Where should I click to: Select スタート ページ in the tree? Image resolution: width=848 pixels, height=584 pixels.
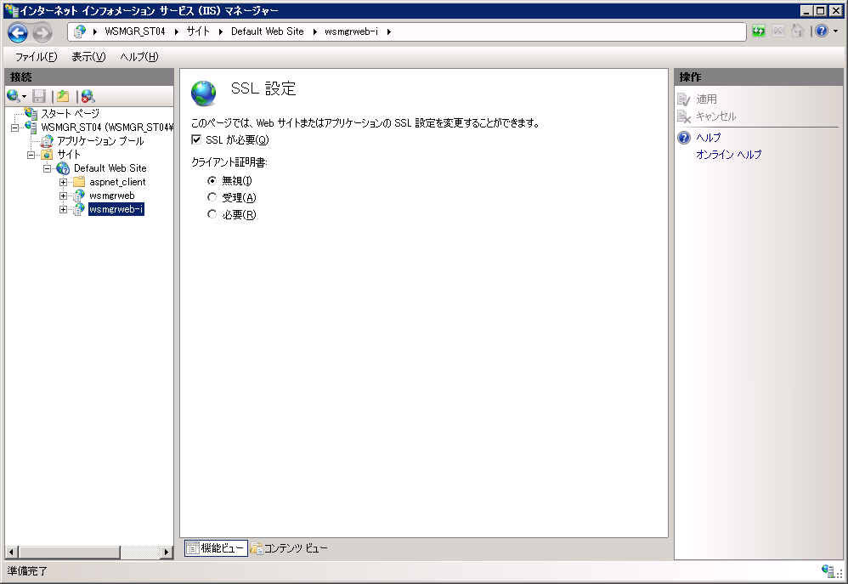coord(71,114)
